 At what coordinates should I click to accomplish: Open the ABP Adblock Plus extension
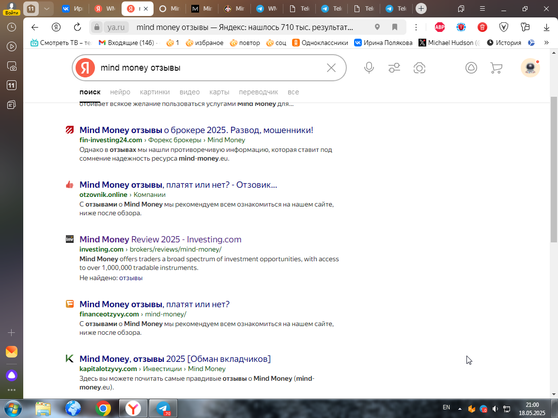[x=440, y=27]
